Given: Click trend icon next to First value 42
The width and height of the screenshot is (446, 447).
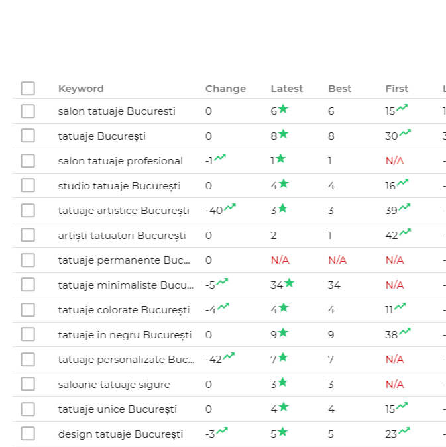Looking at the screenshot, I should (x=404, y=232).
